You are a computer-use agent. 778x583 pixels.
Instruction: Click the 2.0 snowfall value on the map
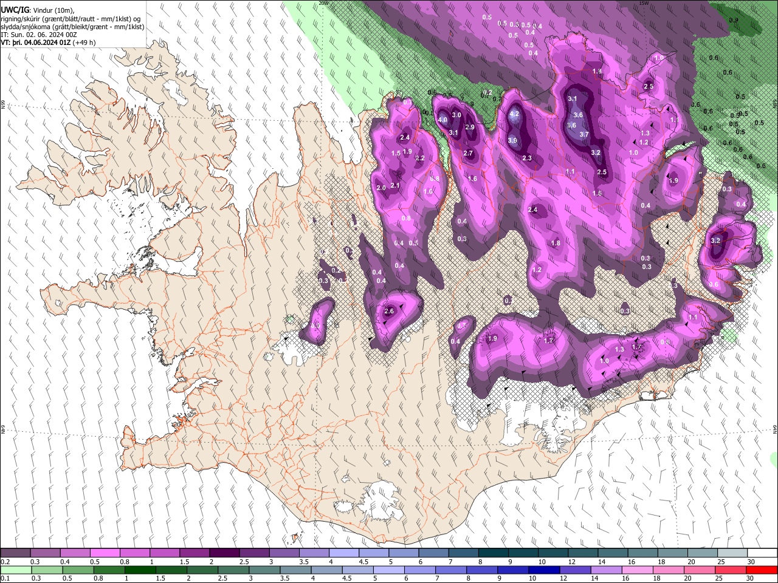381,188
